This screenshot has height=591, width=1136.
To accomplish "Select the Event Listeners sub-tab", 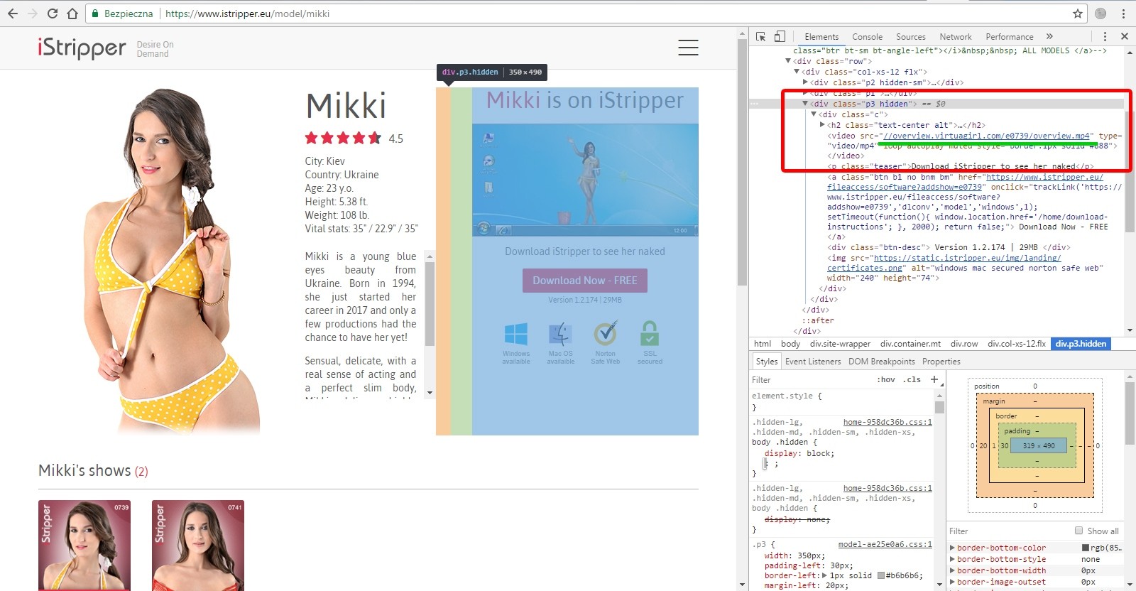I will tap(813, 362).
